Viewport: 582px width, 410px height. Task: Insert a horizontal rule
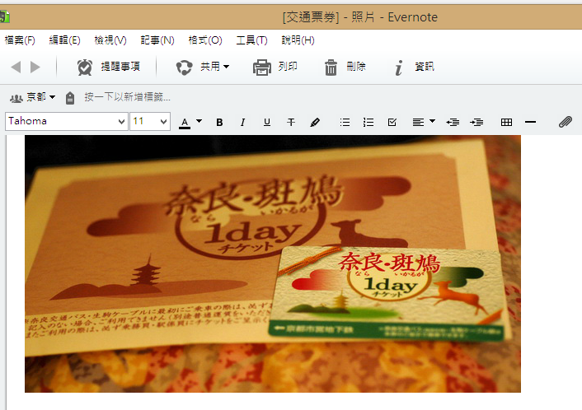point(530,122)
